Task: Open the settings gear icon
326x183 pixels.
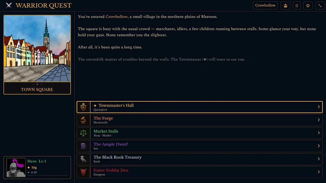Action: click(308, 6)
